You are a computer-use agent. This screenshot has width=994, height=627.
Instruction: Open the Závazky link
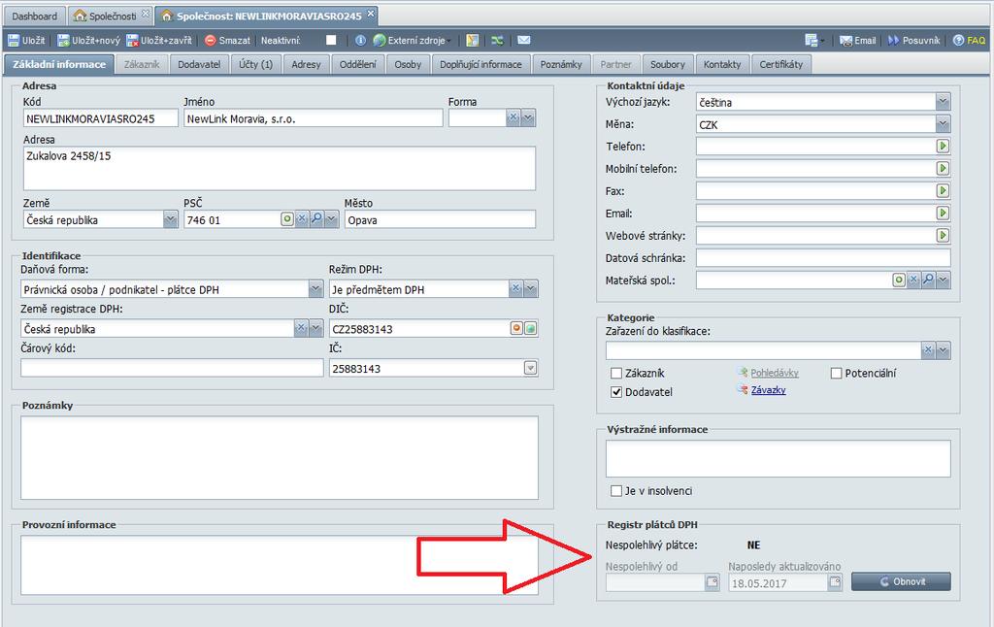coord(768,390)
